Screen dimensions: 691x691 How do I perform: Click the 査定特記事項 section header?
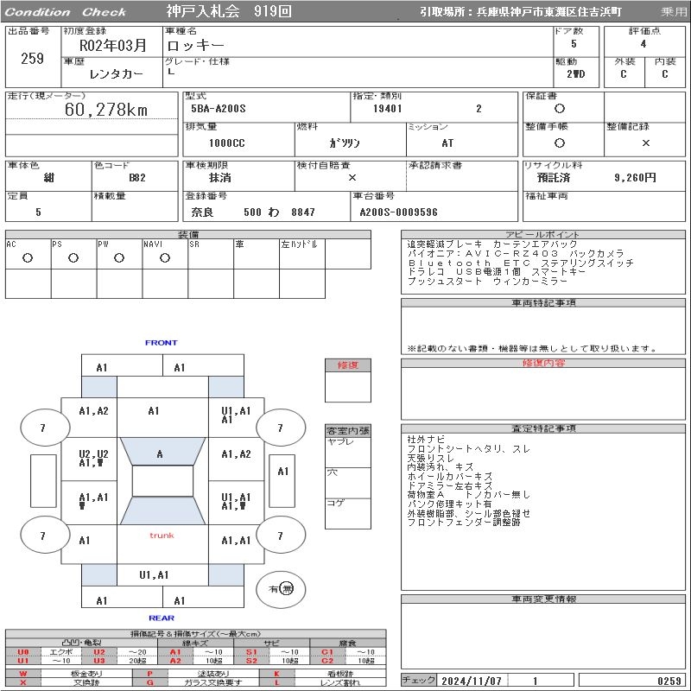click(543, 428)
